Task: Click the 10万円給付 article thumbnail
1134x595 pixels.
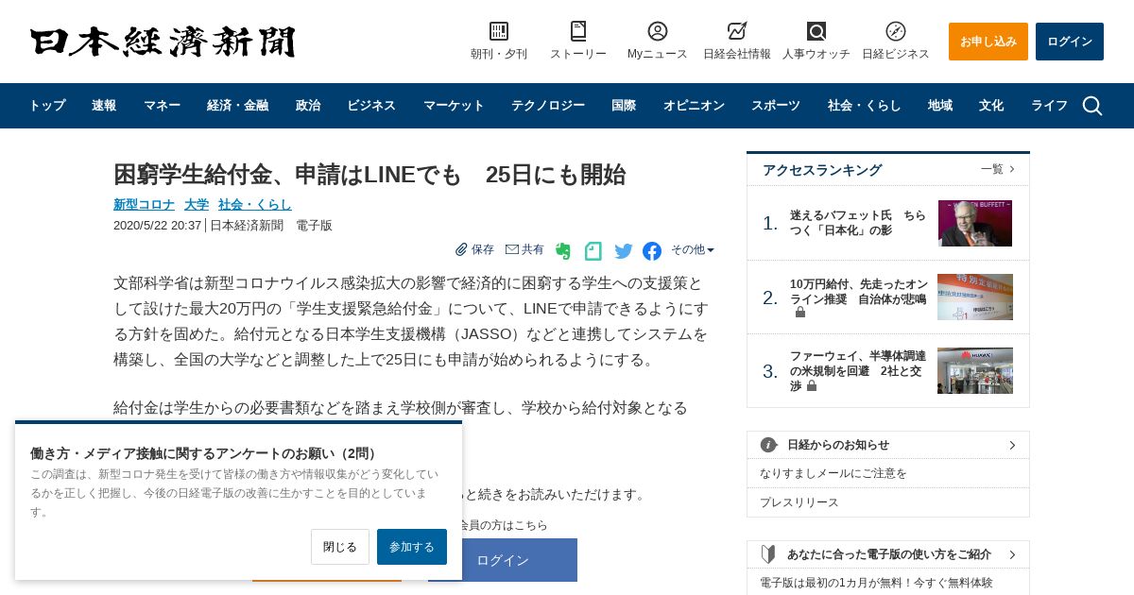Action: tap(975, 297)
